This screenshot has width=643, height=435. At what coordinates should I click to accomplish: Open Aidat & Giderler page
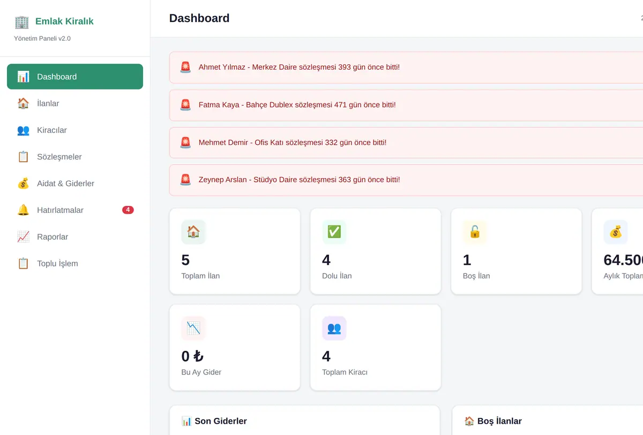(x=75, y=183)
